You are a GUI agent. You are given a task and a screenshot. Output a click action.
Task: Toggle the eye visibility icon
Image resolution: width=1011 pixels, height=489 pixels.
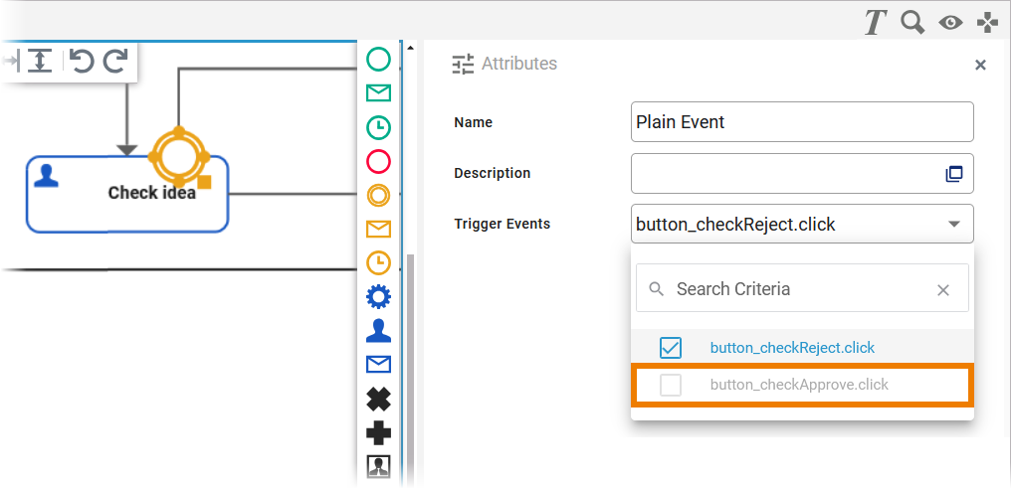950,22
